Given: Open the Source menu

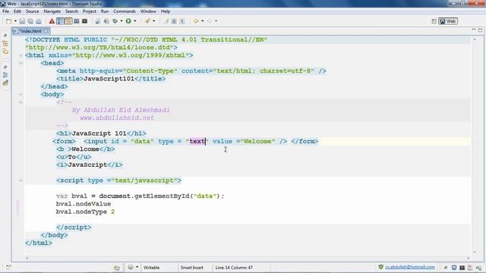Looking at the screenshot, I should [x=32, y=11].
